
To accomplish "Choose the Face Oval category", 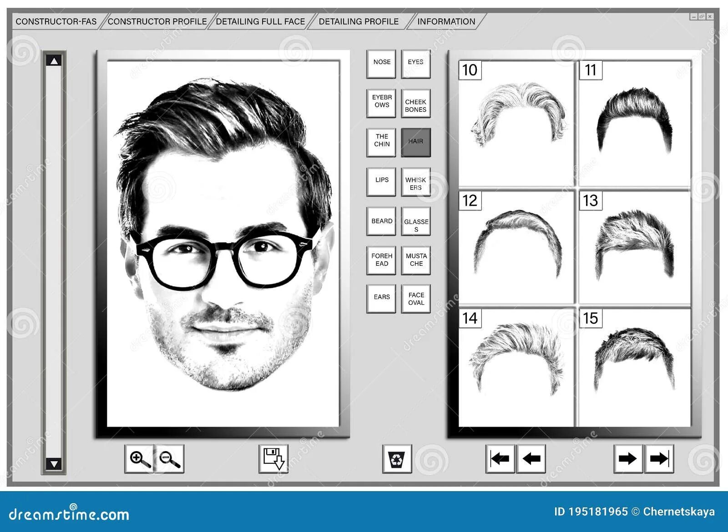I will point(416,298).
